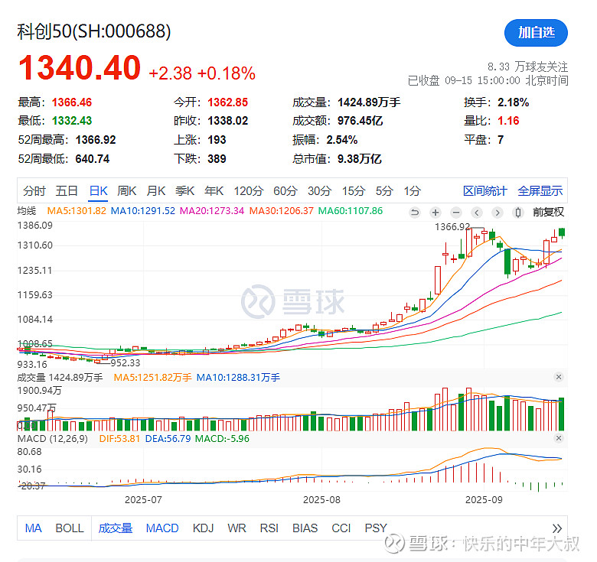
Task: Toggle candlestick style icon
Action: tap(517, 212)
